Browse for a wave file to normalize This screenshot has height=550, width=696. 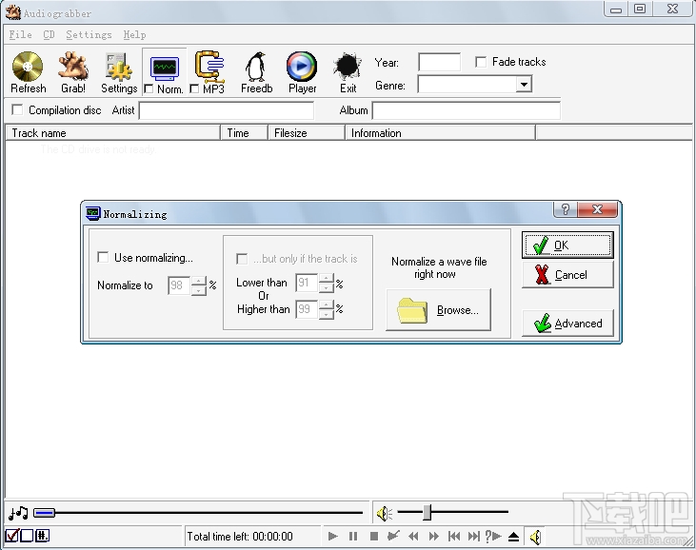439,309
